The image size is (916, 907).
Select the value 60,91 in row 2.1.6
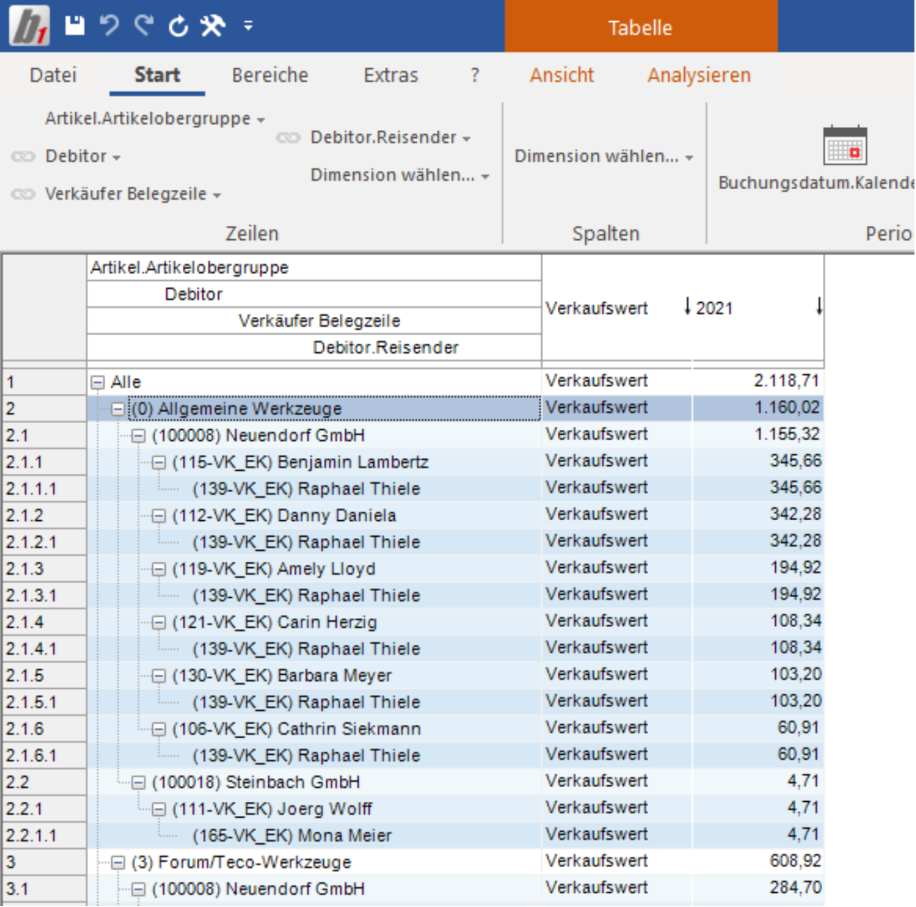(x=758, y=728)
